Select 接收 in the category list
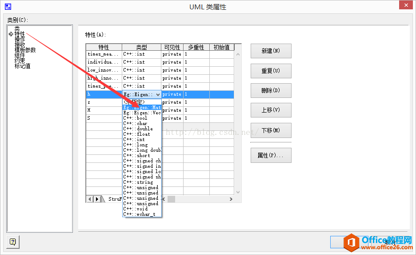This screenshot has height=255, width=416. [20, 45]
